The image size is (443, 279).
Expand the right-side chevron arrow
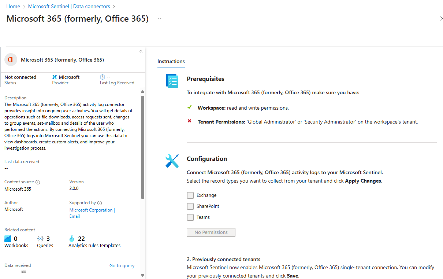pos(441,19)
